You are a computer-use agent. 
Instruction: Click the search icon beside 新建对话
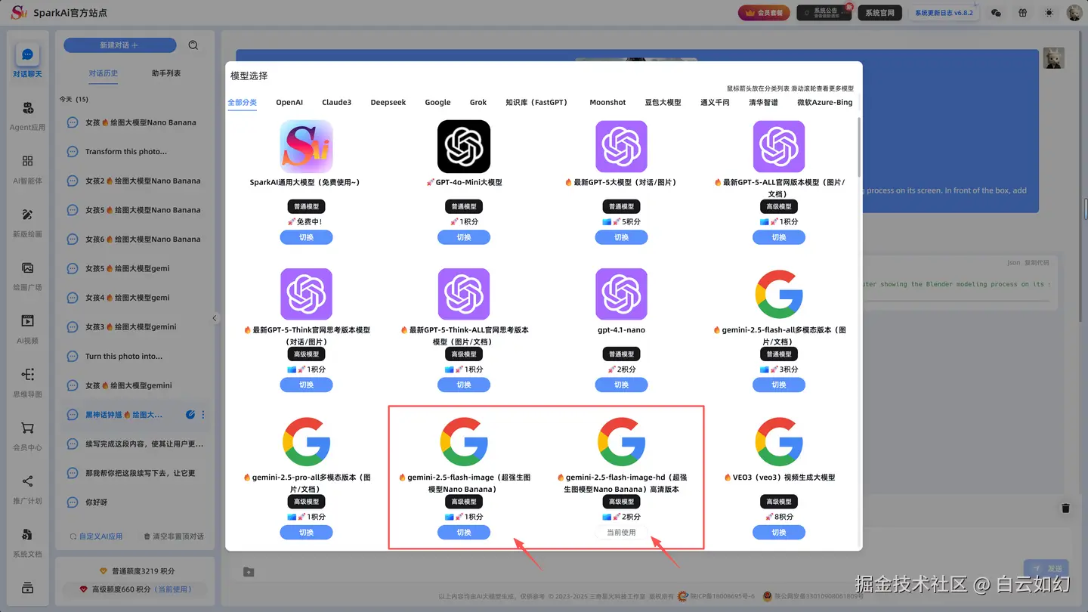pos(193,45)
